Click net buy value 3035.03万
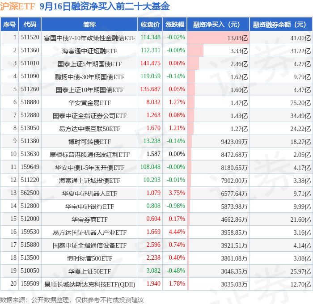The width and height of the screenshot is (313, 304). pos(234,284)
